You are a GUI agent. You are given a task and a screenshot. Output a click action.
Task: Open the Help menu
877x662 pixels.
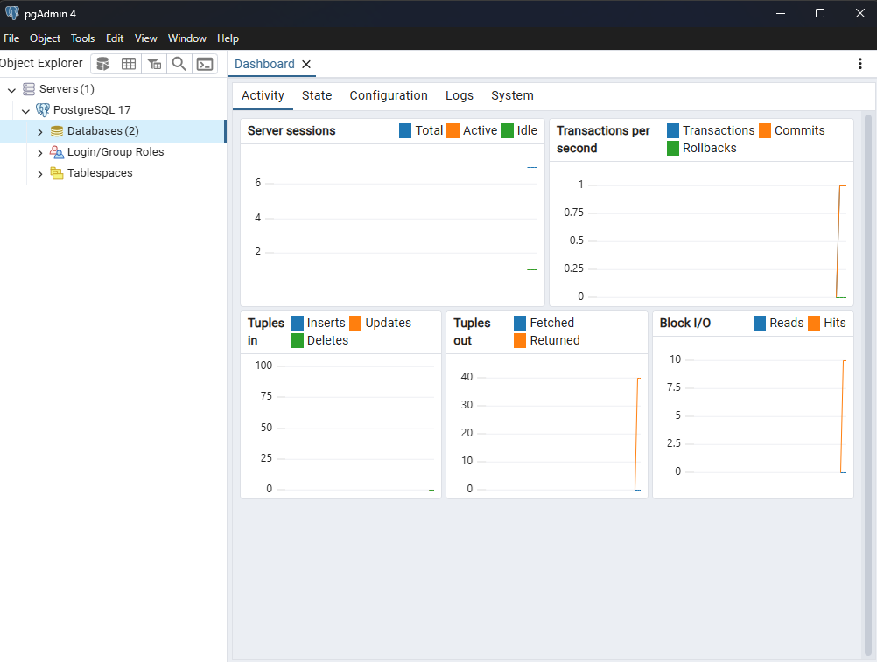(x=228, y=38)
